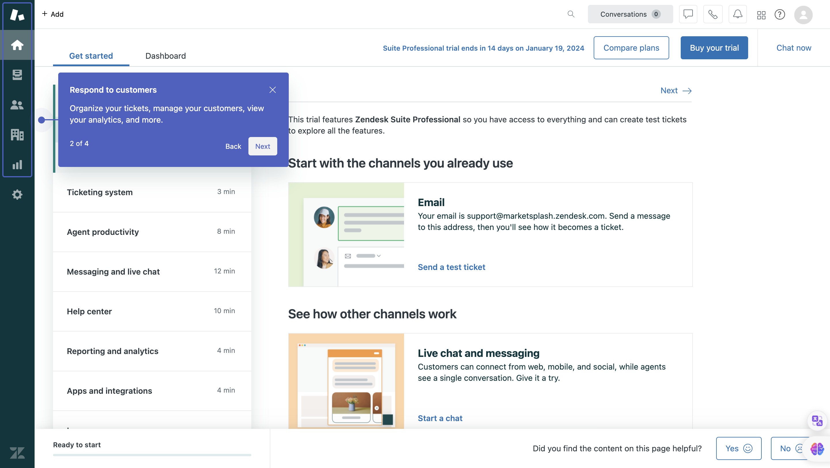Open the Views icon in sidebar
This screenshot has width=830, height=468.
(17, 75)
